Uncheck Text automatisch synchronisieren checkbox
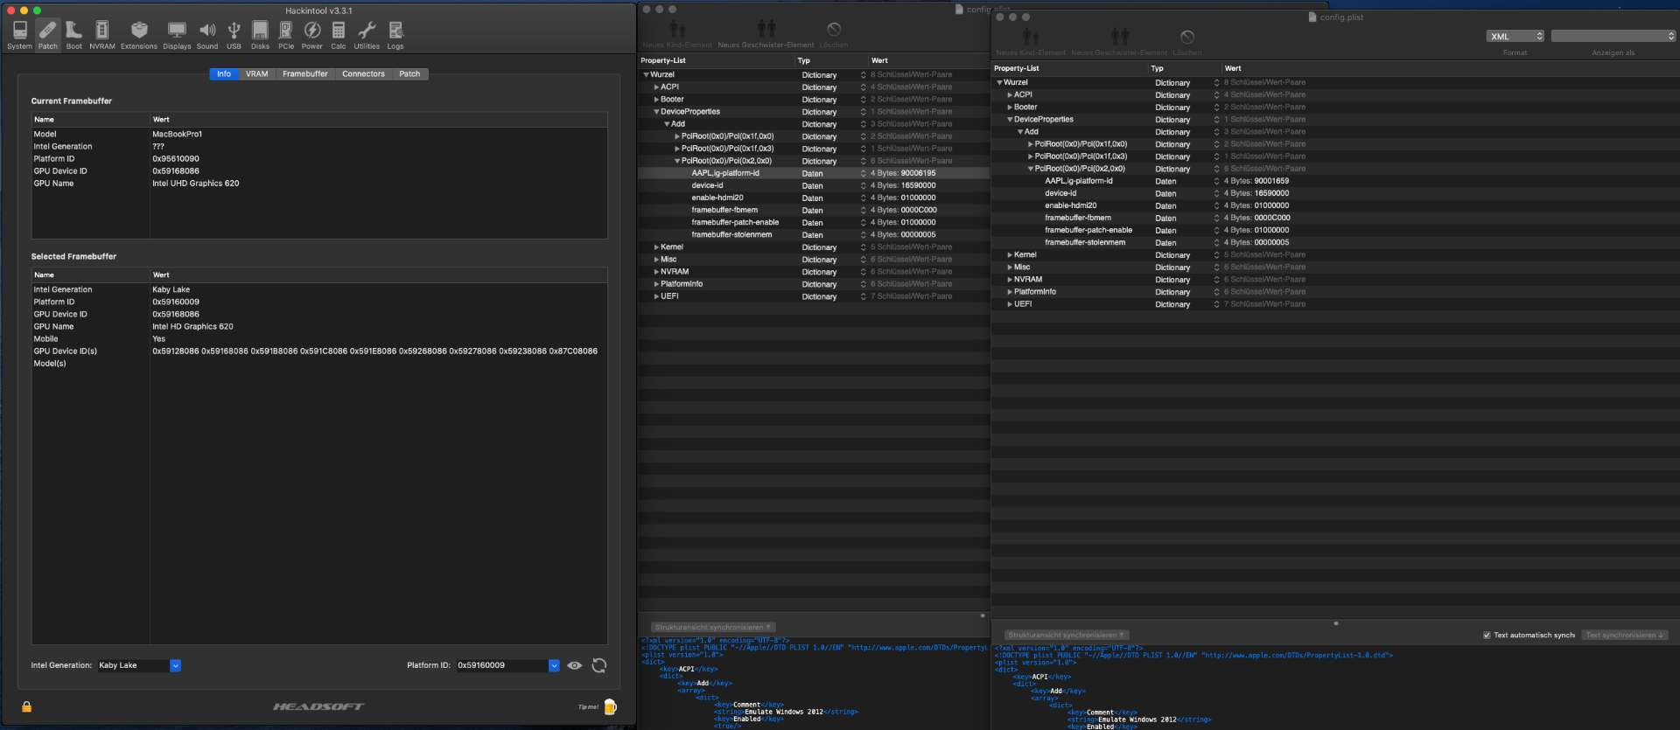 tap(1487, 636)
